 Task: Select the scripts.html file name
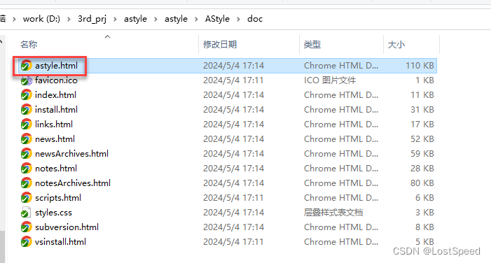(58, 198)
